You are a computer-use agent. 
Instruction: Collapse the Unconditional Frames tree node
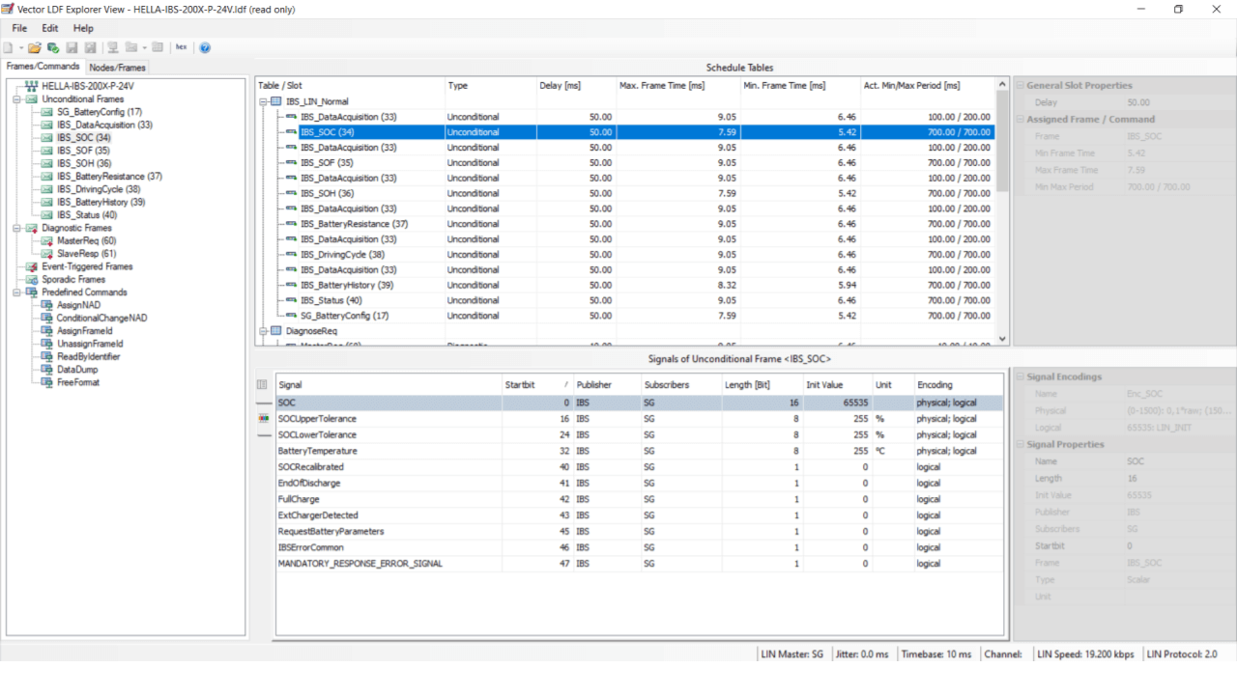(17, 99)
